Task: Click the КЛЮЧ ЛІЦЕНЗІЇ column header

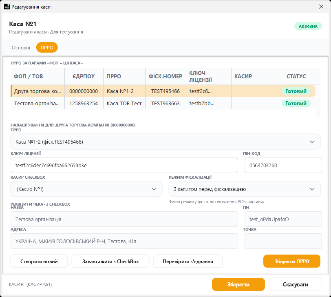Action: tap(209, 76)
